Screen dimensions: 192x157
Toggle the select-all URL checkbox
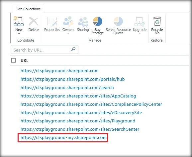coord(14,60)
